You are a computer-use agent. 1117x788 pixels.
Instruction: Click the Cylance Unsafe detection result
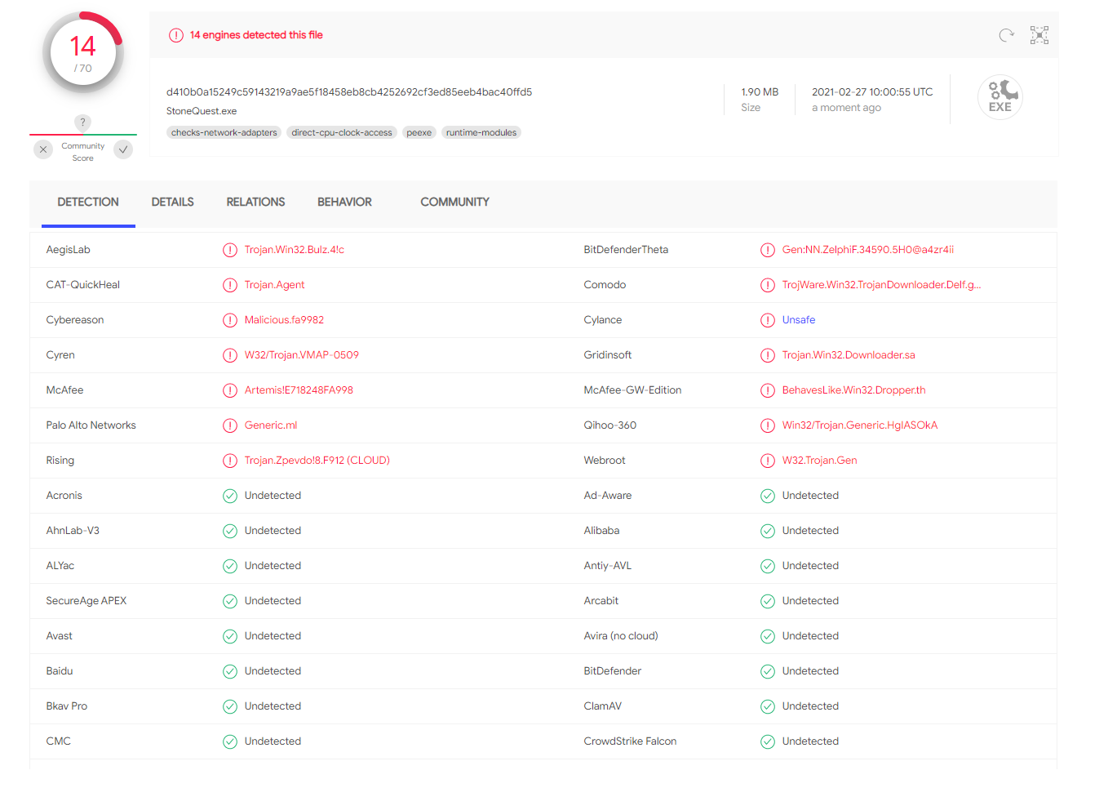coord(798,320)
